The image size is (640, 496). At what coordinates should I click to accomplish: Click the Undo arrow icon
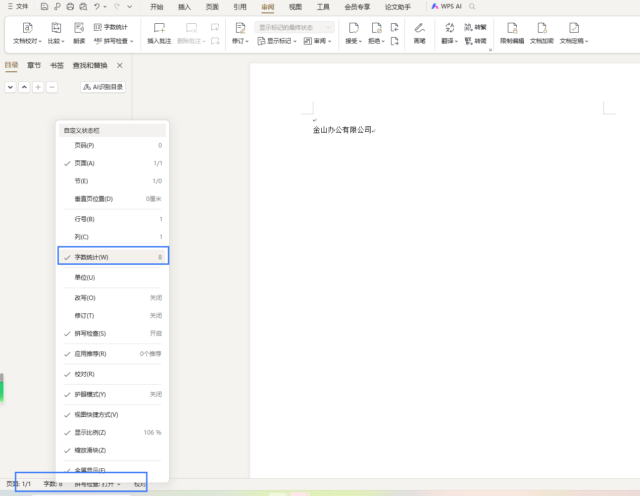pyautogui.click(x=97, y=6)
